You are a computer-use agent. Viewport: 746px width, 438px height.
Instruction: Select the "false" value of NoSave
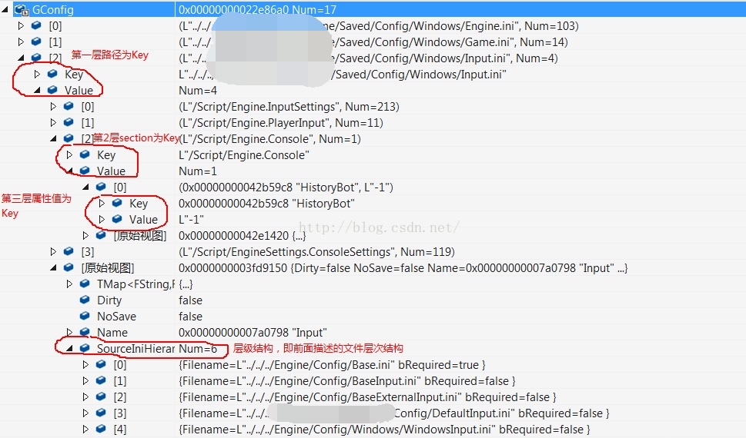(190, 317)
